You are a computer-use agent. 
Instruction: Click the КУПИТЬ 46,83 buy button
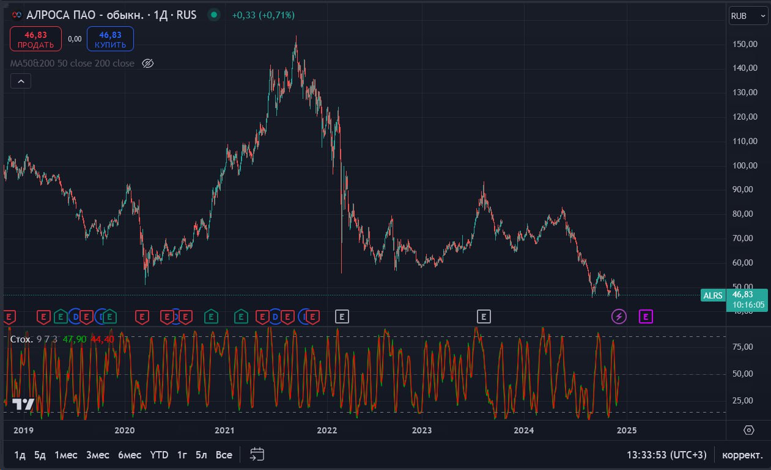point(110,39)
